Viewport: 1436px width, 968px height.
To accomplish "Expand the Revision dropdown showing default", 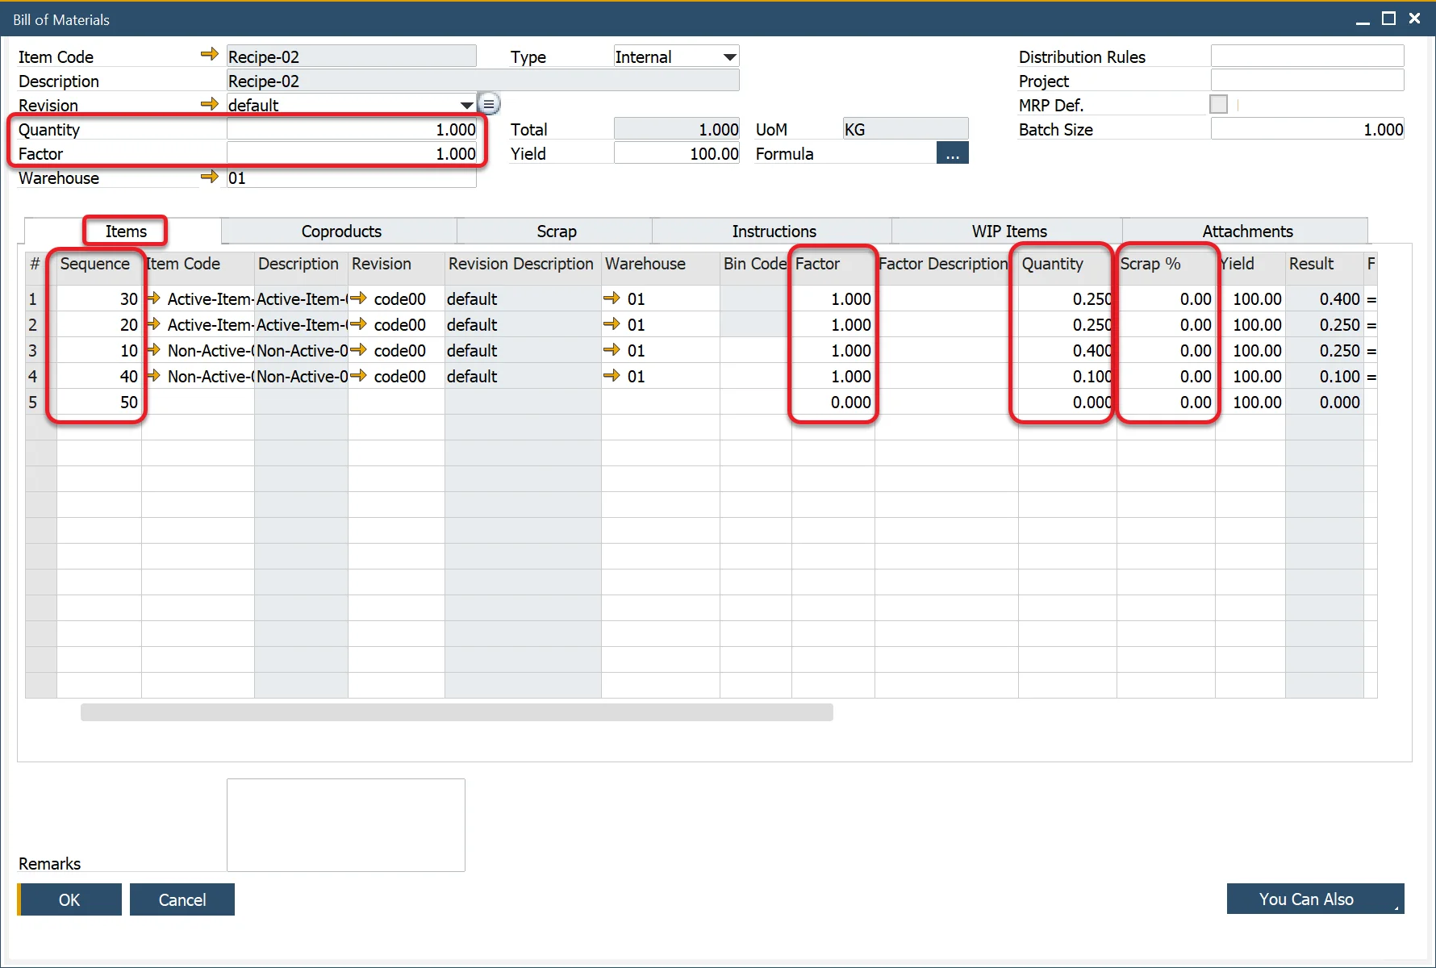I will pos(466,106).
